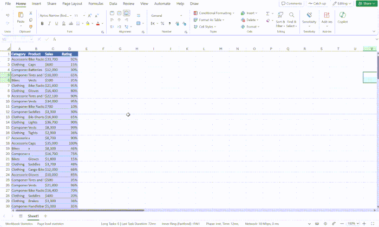Screen dimensions: 379x227
Task: Align text right
Action: [126, 20]
